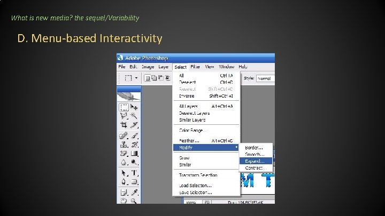
Task: Select the Hand tool
Action: [124, 201]
